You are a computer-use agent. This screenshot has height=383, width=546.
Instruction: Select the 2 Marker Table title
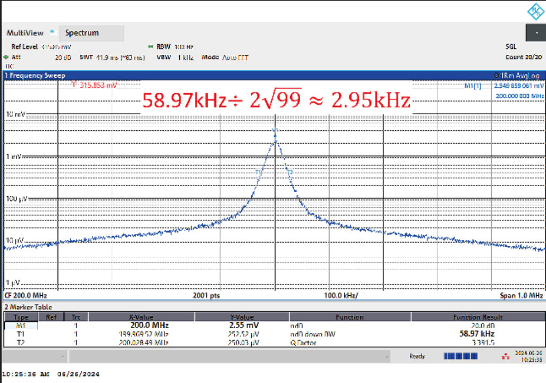(28, 307)
